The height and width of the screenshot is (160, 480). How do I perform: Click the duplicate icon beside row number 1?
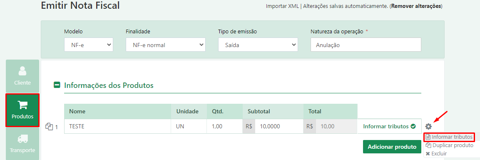point(49,126)
